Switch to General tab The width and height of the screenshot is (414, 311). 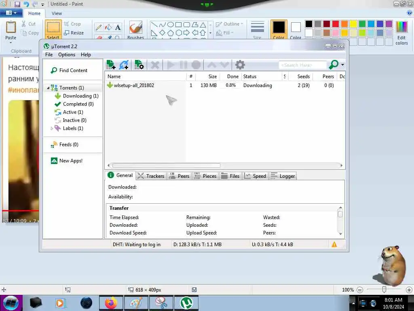pyautogui.click(x=120, y=175)
